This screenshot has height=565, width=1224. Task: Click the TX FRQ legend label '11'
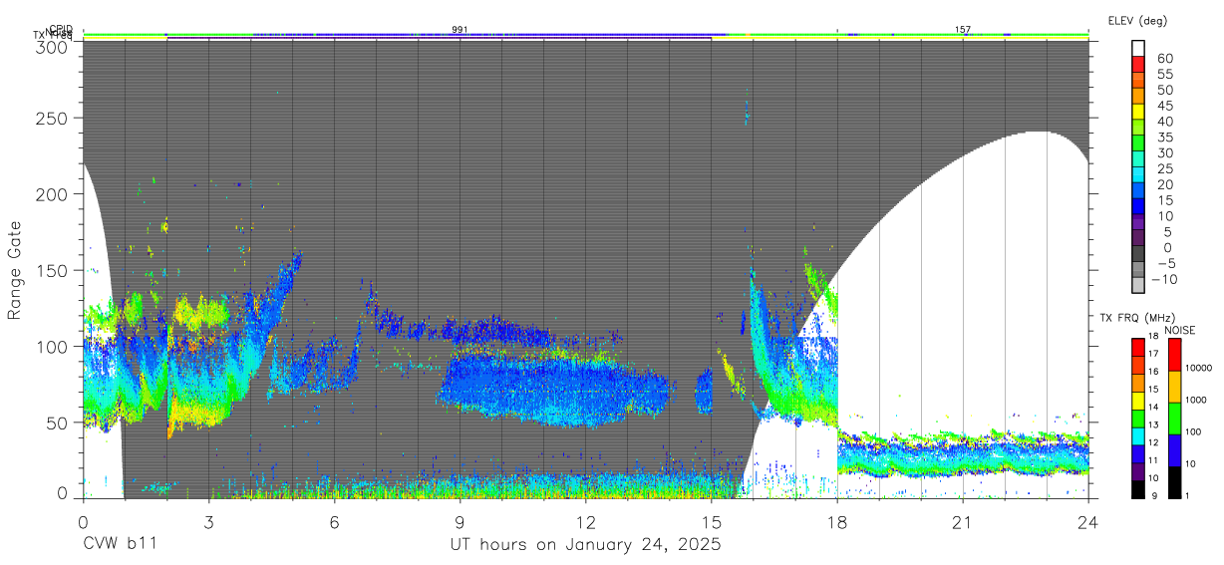click(x=1153, y=459)
